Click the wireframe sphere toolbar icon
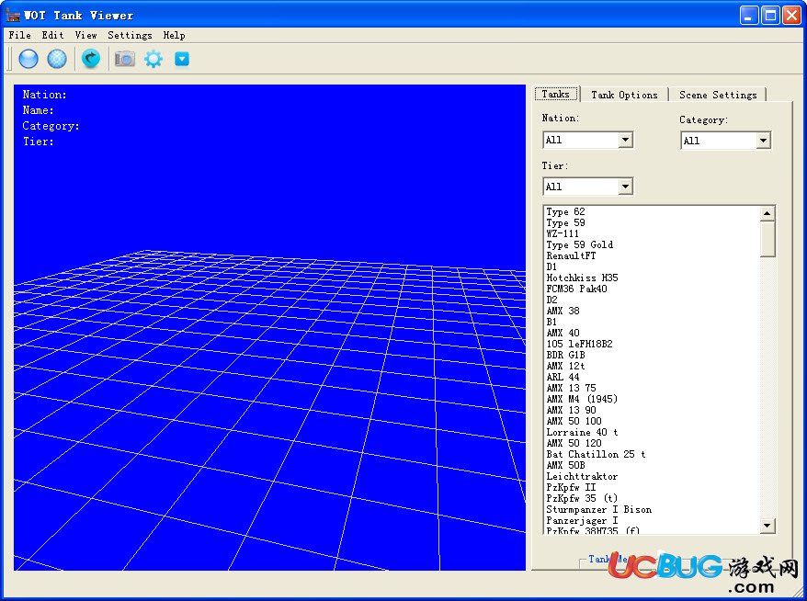The height and width of the screenshot is (601, 807). coord(57,59)
